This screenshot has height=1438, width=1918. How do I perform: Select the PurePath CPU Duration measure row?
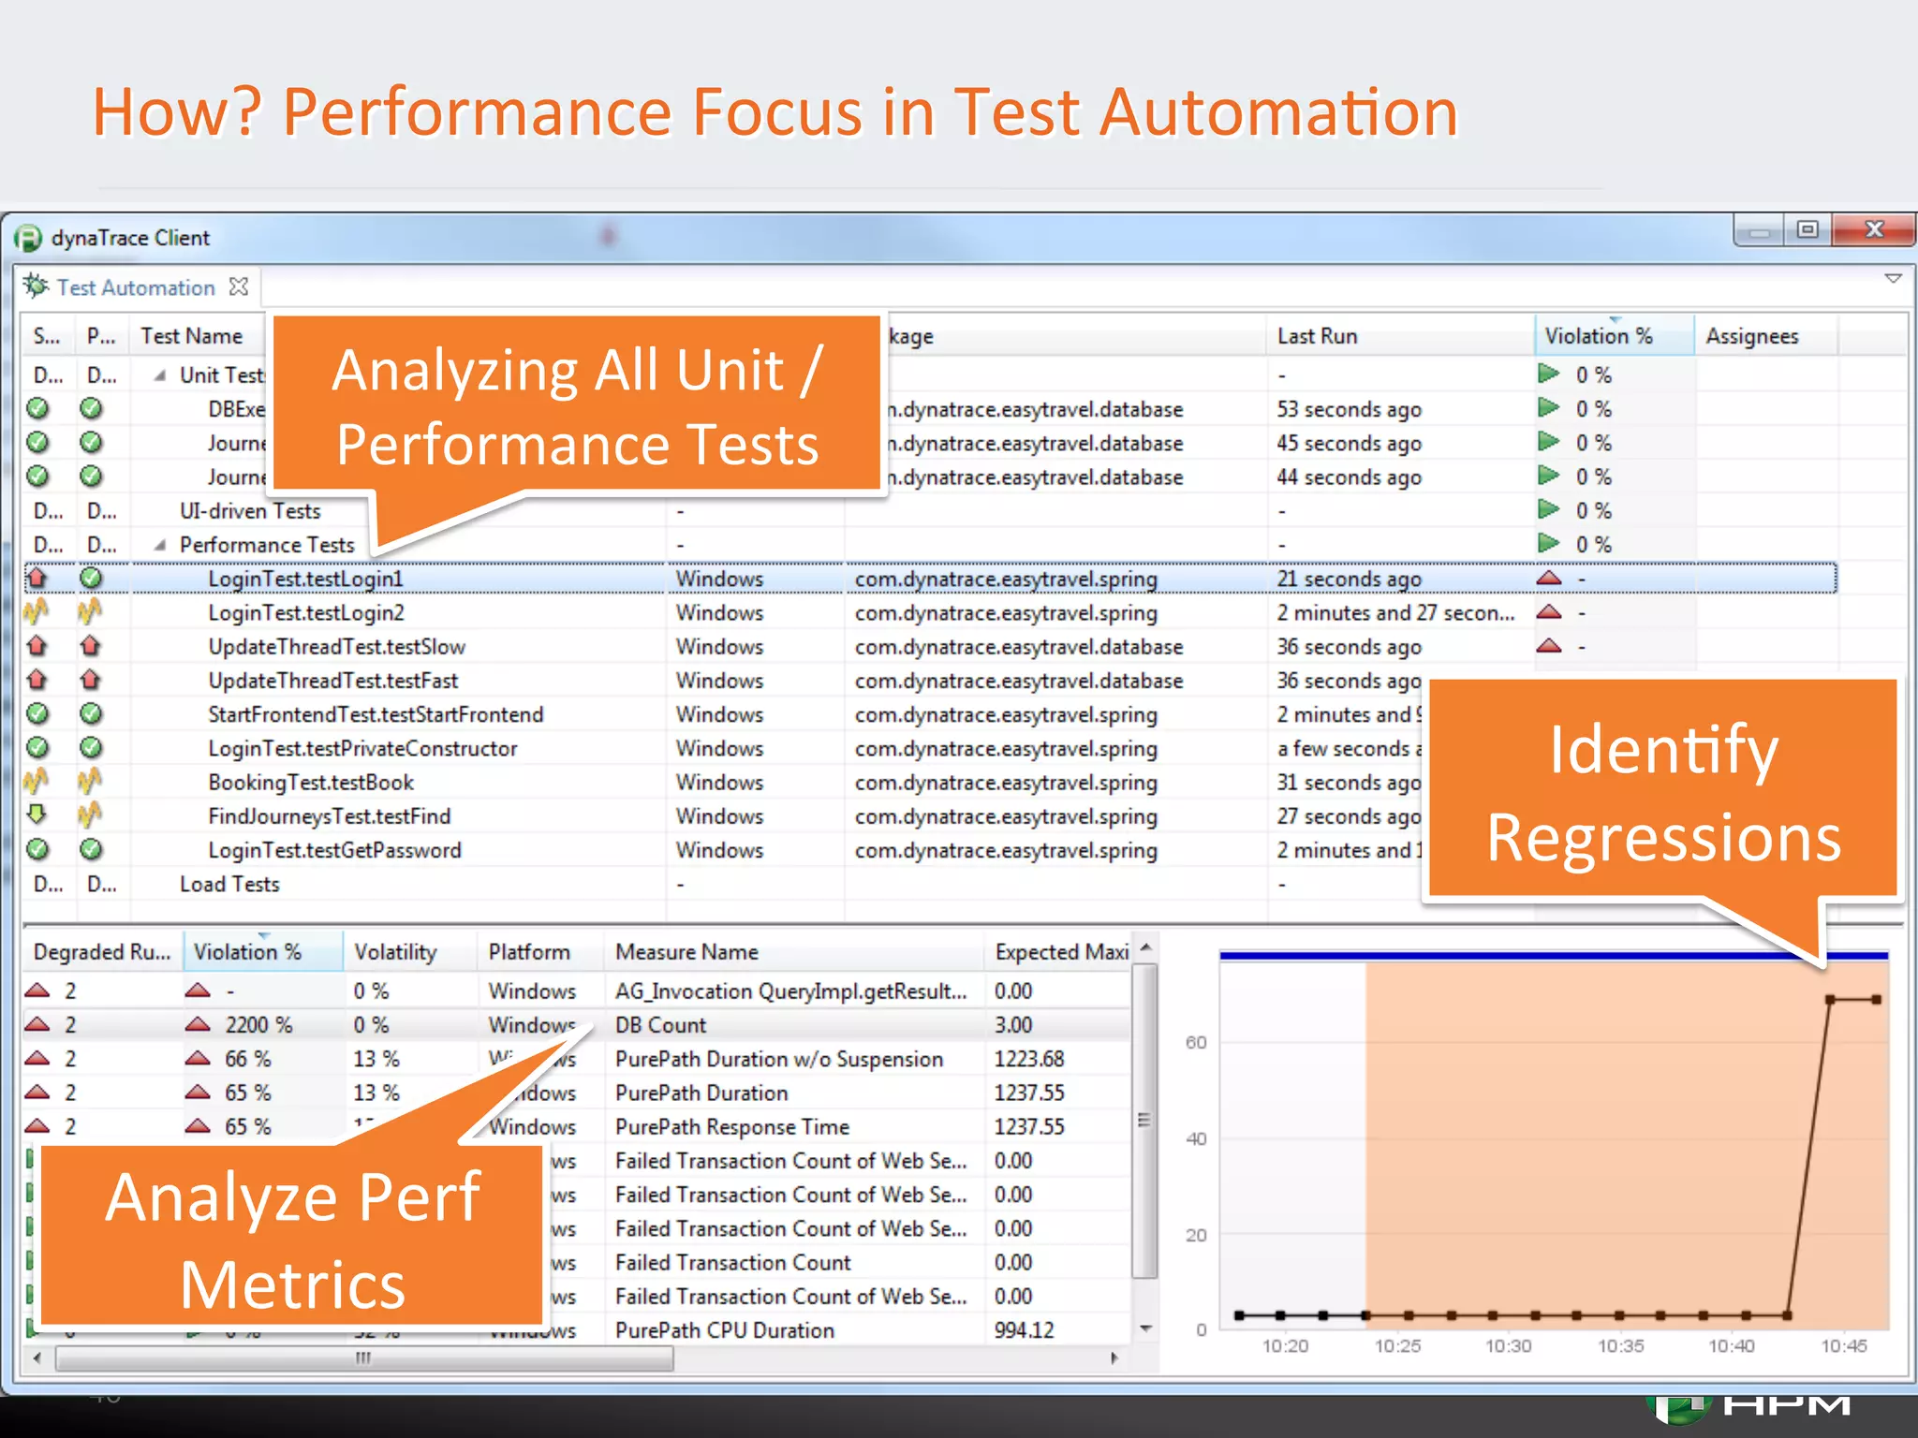(725, 1330)
